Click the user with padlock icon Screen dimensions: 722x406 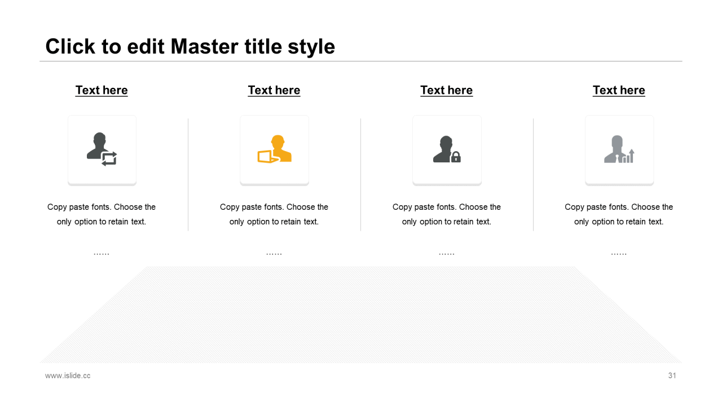pyautogui.click(x=447, y=149)
